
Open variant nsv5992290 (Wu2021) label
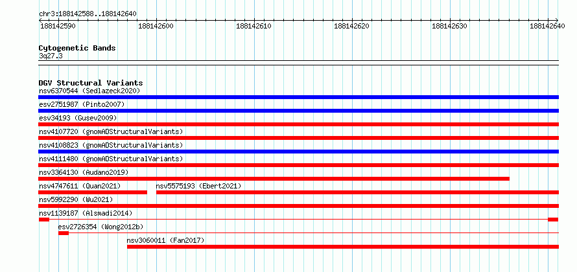[76, 199]
